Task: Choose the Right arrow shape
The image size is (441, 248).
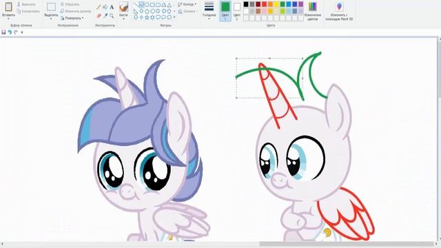Action: point(158,11)
